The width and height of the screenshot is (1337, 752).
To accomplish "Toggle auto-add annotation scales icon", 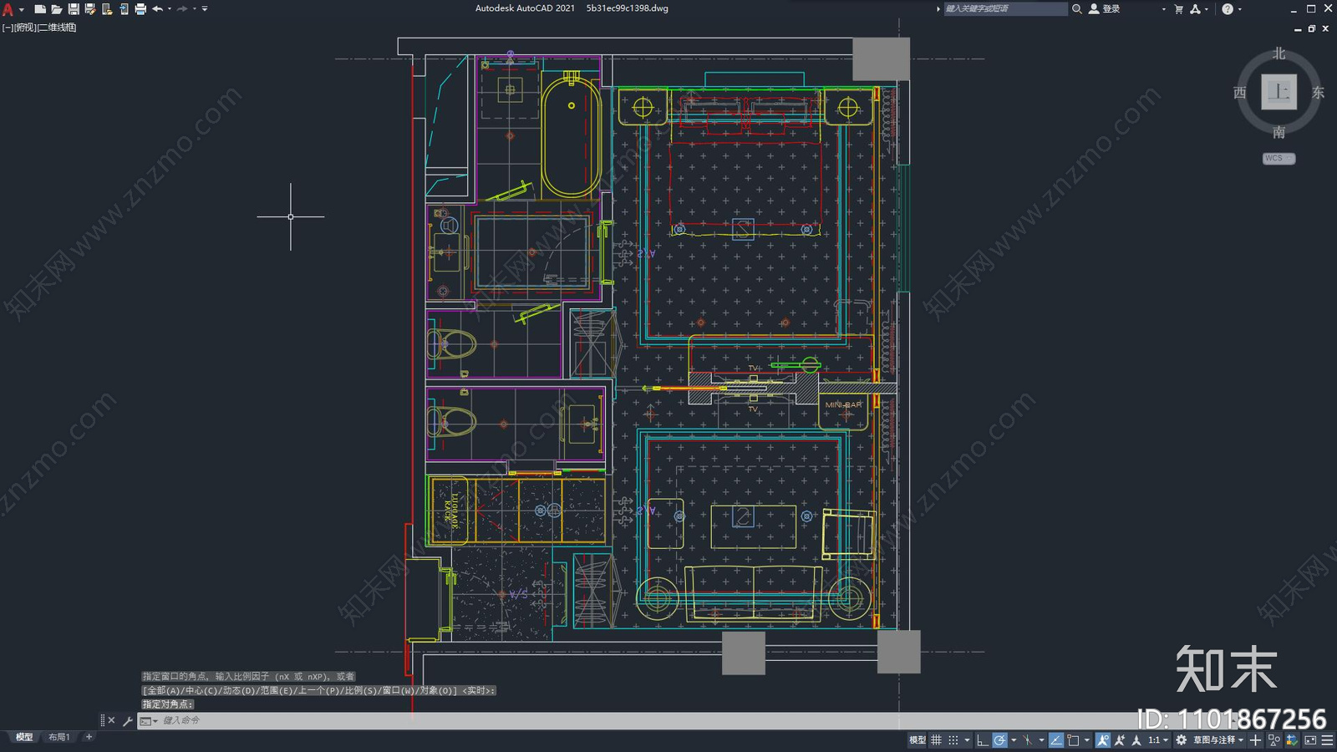I will tap(1120, 740).
